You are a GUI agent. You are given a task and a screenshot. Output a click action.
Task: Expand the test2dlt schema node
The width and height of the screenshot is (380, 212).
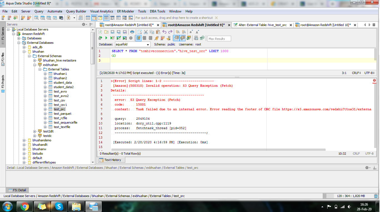tap(35, 131)
